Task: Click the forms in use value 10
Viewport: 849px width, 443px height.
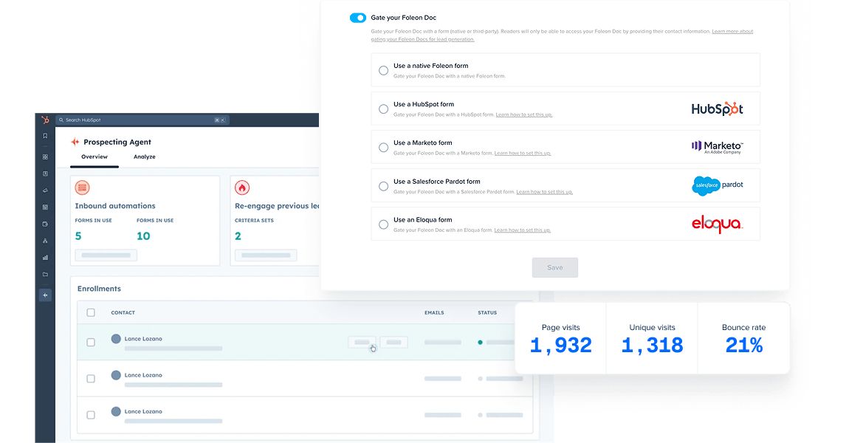Action: (143, 236)
